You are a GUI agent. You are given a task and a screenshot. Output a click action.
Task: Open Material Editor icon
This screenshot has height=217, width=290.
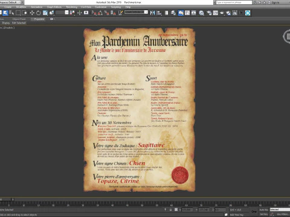point(201,13)
